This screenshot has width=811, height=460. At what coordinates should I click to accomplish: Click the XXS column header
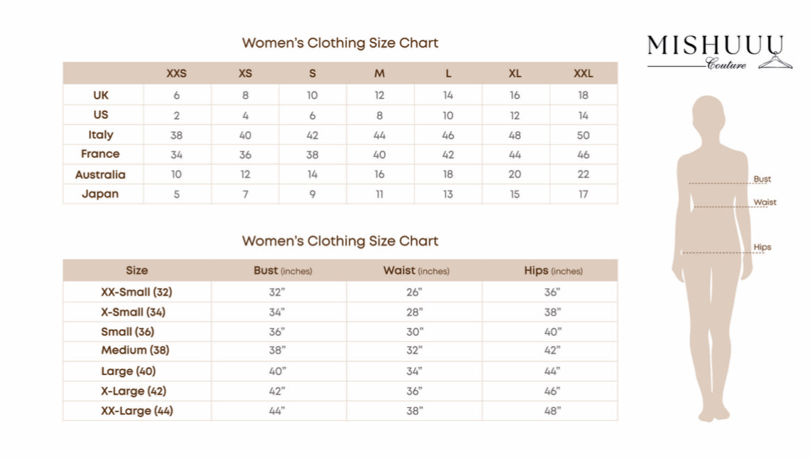[x=176, y=74]
